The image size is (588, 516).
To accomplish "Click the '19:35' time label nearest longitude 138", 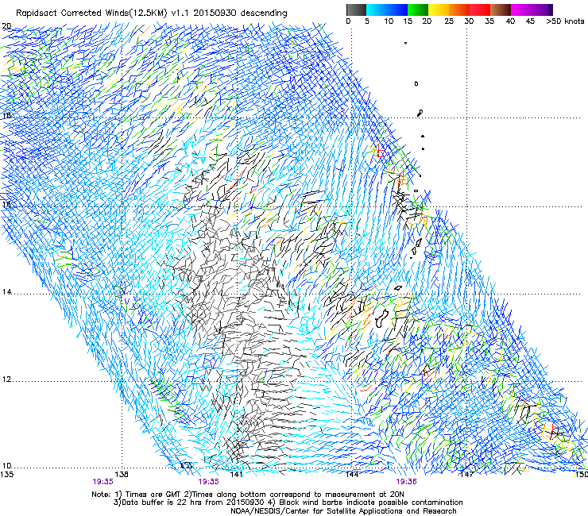I will [x=103, y=482].
